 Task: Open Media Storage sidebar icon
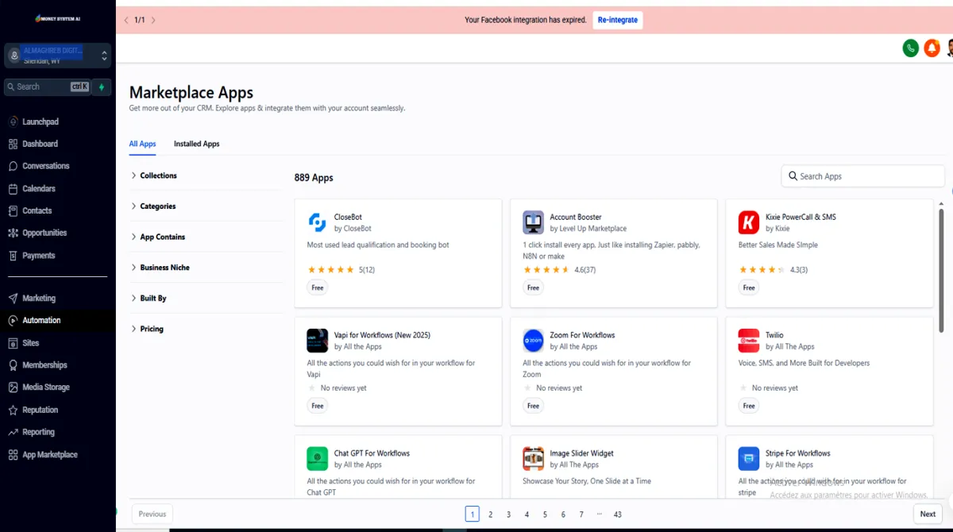(x=13, y=387)
